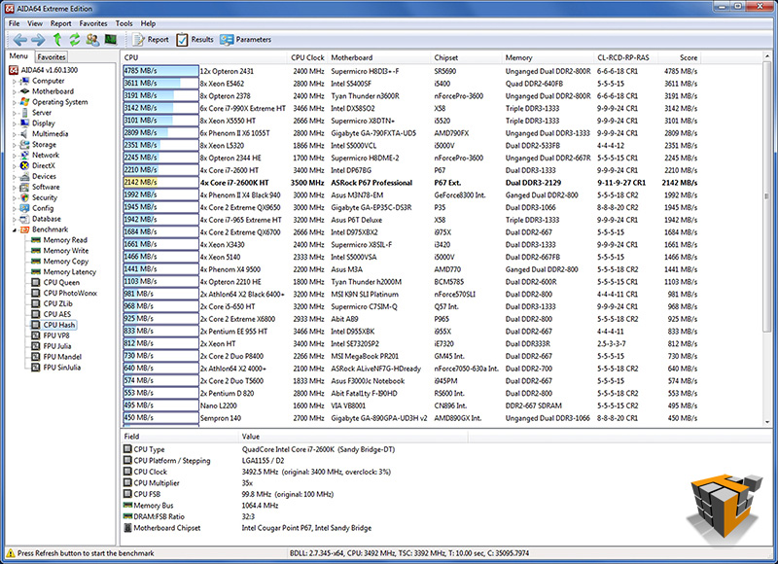
Task: Open the Report menu
Action: coord(60,23)
